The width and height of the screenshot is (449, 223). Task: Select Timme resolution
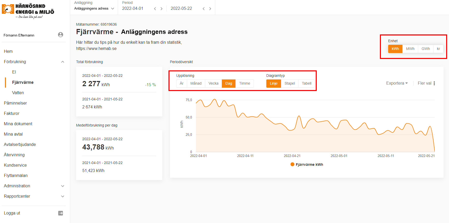(x=245, y=83)
